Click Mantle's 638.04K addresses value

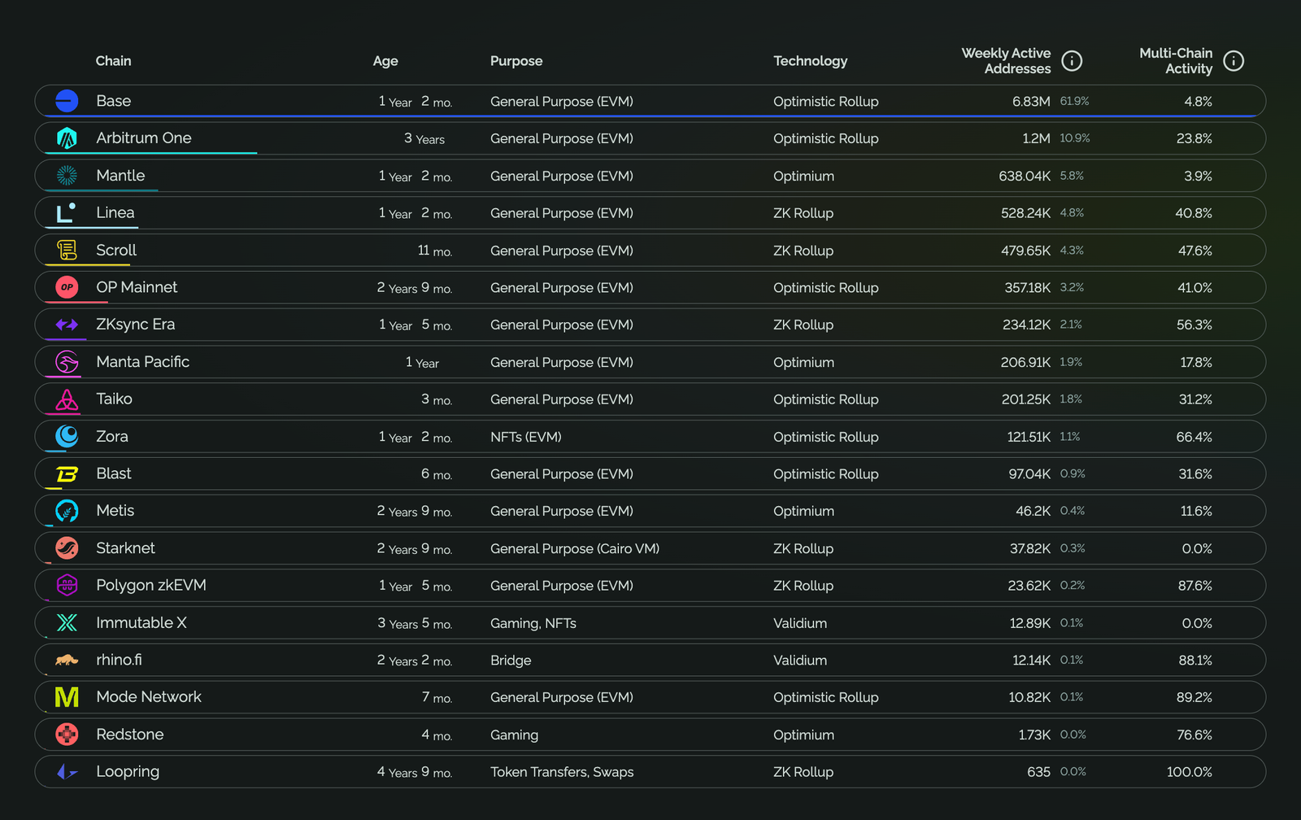(x=1025, y=177)
